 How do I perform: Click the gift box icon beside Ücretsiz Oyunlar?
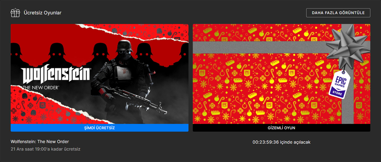tap(15, 13)
